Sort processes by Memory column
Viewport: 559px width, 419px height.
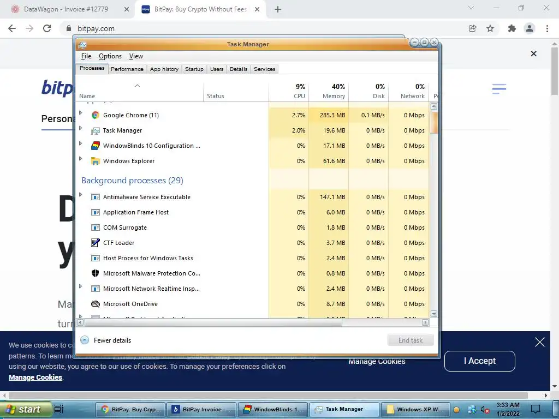(329, 91)
